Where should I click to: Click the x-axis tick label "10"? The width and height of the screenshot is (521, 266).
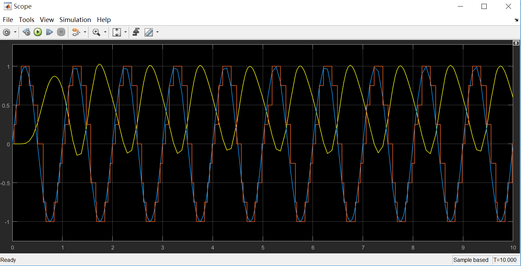[513, 247]
